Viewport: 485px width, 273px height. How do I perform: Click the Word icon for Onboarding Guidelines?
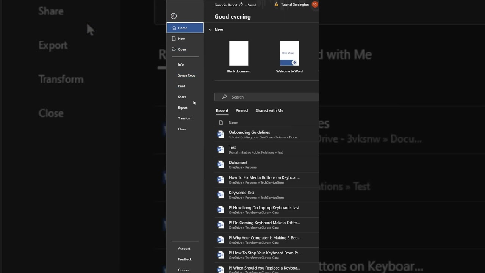[221, 134]
